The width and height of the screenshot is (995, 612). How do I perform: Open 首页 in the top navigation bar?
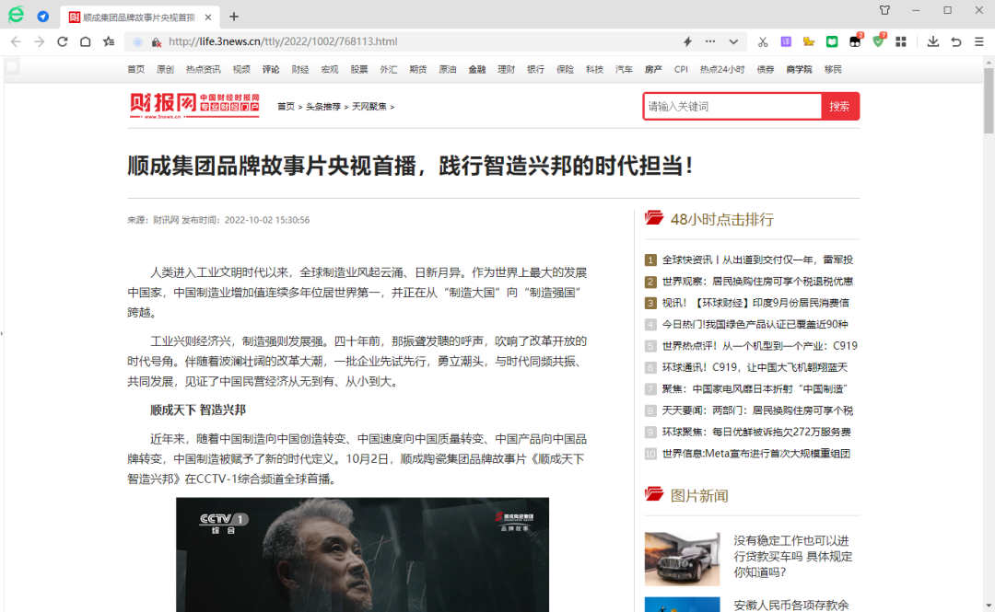coord(135,70)
